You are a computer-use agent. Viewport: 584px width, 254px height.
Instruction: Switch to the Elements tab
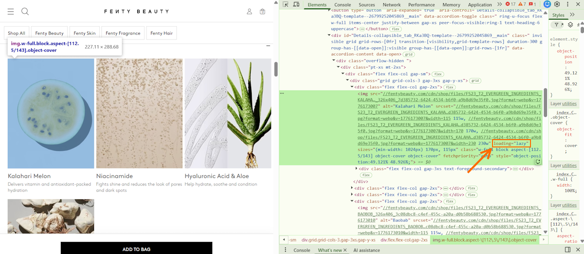[317, 5]
